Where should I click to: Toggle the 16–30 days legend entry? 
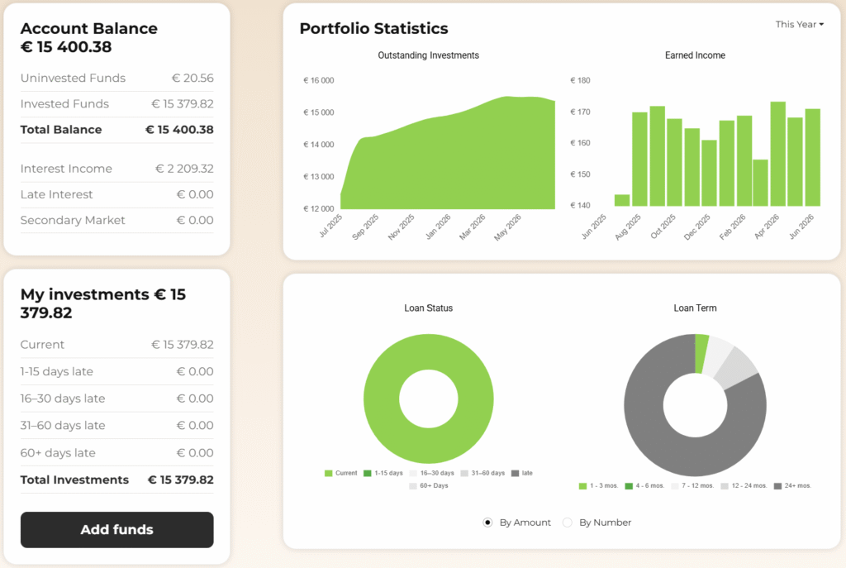click(x=431, y=473)
